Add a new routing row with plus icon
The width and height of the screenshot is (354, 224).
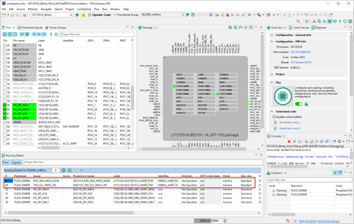64,170
